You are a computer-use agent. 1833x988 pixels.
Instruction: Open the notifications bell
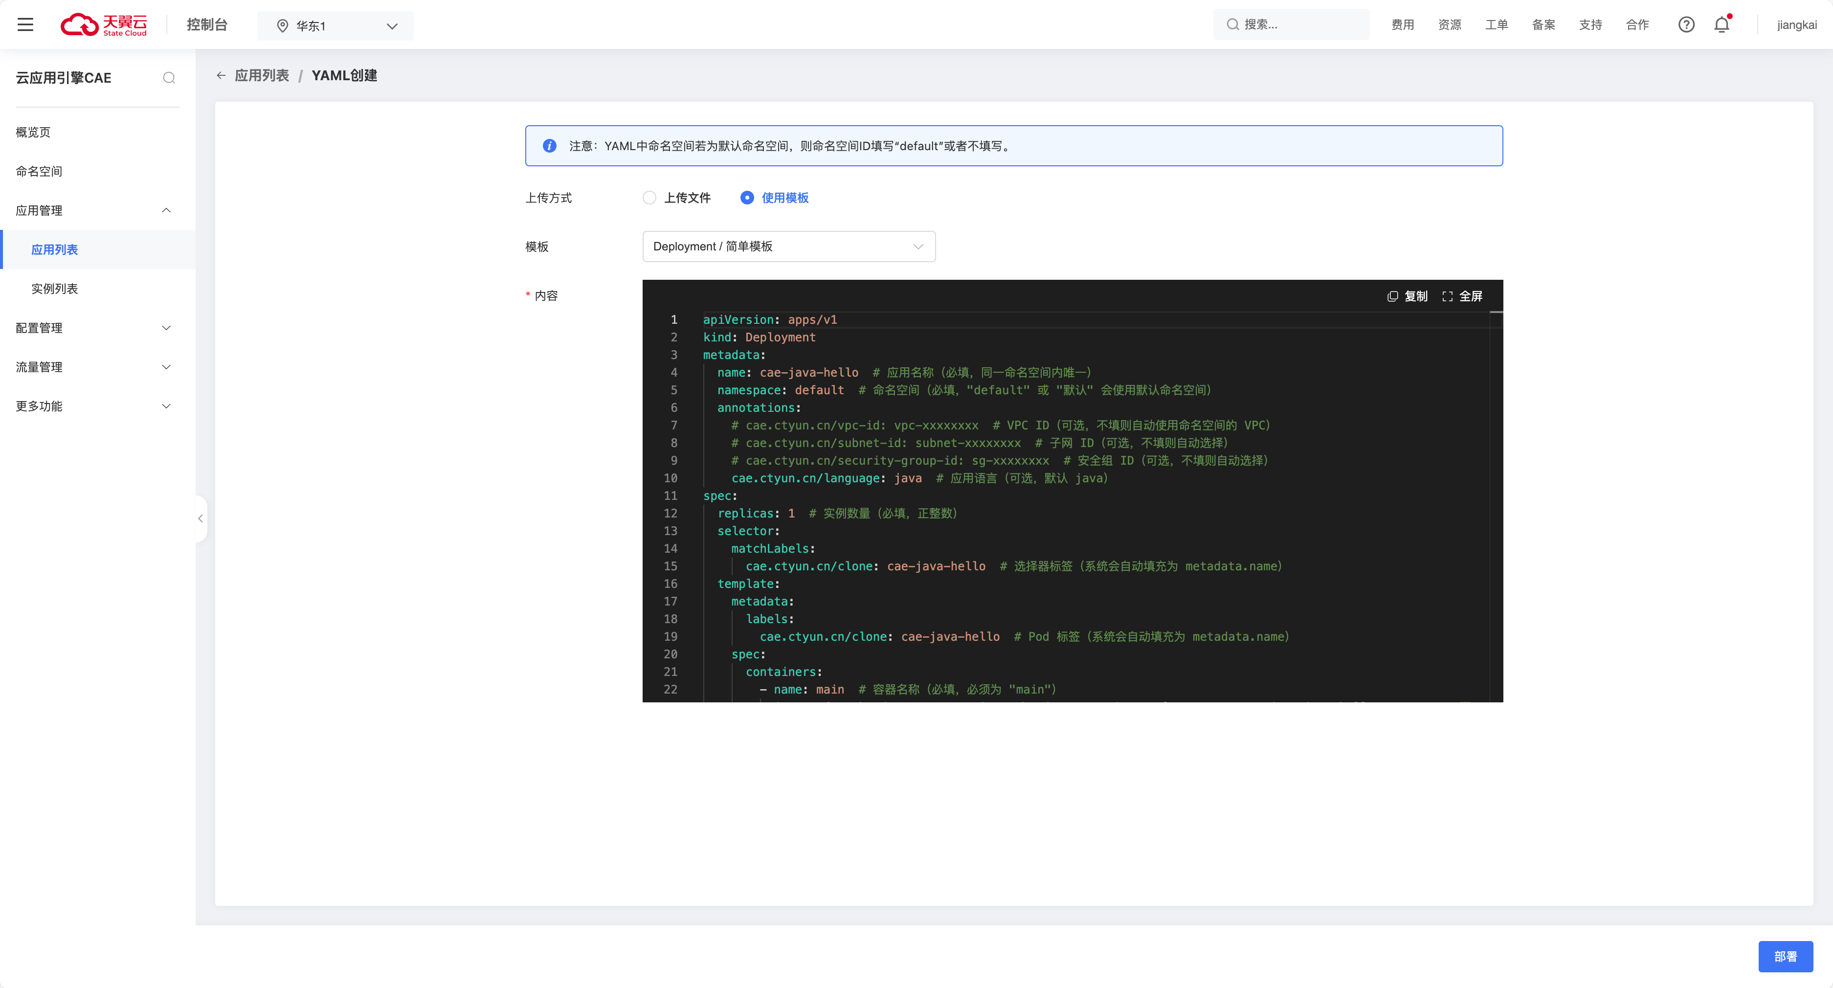[x=1721, y=25]
